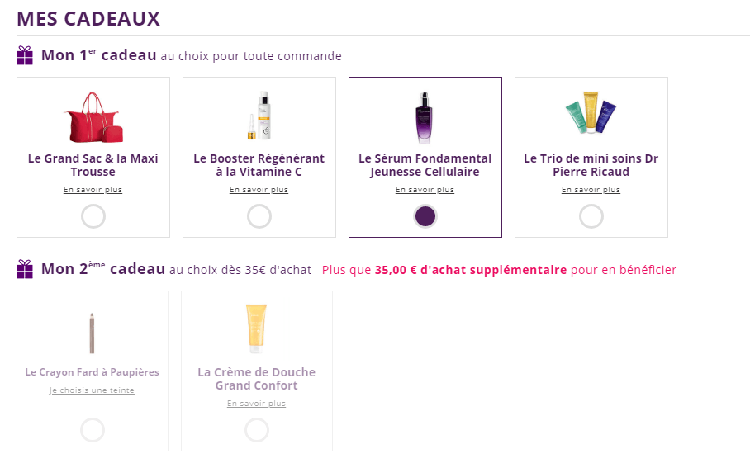Screen dimensions: 750x468
Task: Select the Sérum Fondamental Jeunesse Cellulaire radio button
Action: pyautogui.click(x=425, y=216)
